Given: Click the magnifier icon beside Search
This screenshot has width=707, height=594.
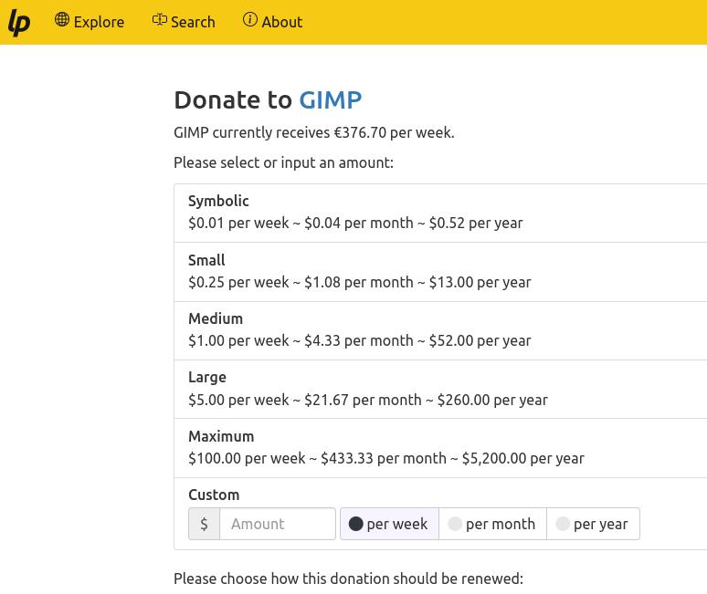Looking at the screenshot, I should (x=160, y=20).
